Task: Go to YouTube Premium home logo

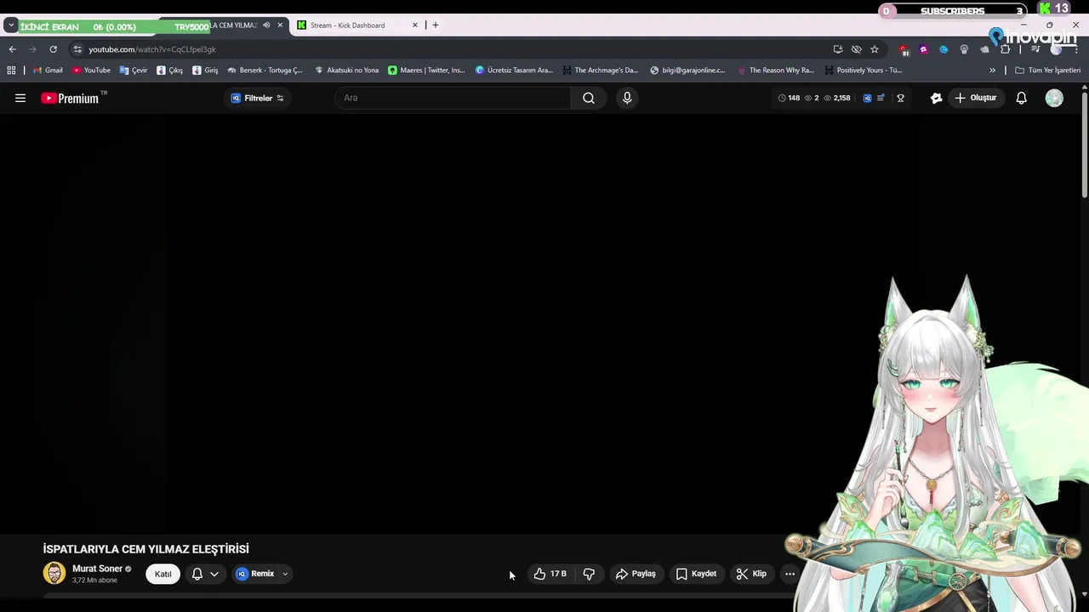Action: 71,98
